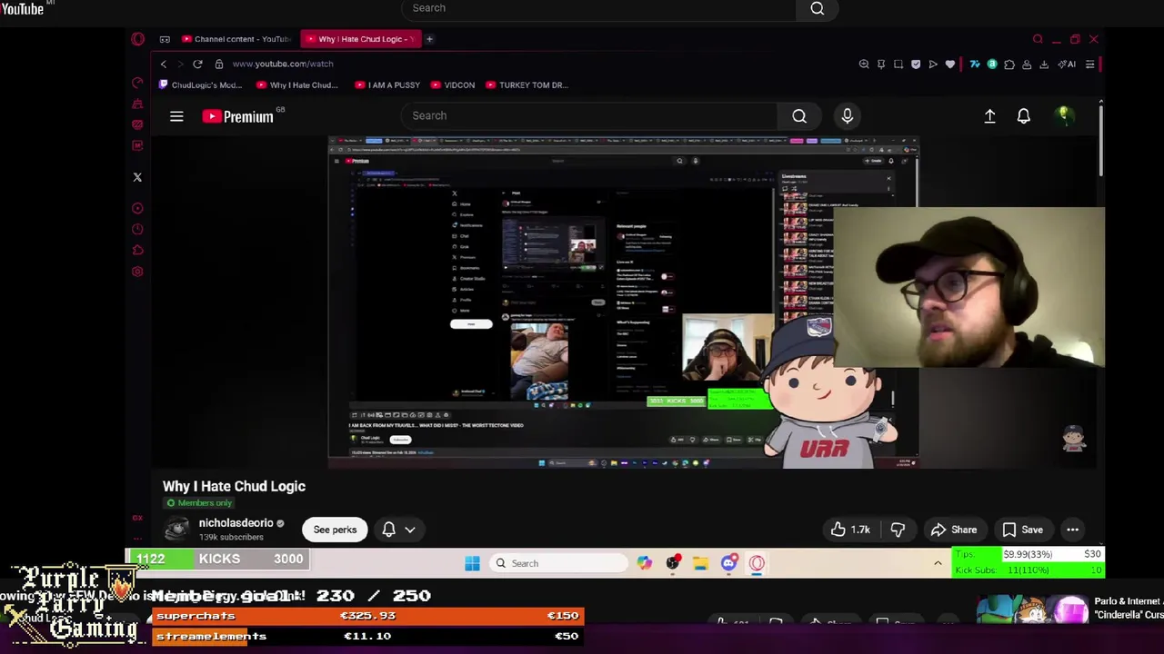The width and height of the screenshot is (1164, 654).
Task: Show hidden tray icons chevron
Action: [x=938, y=563]
